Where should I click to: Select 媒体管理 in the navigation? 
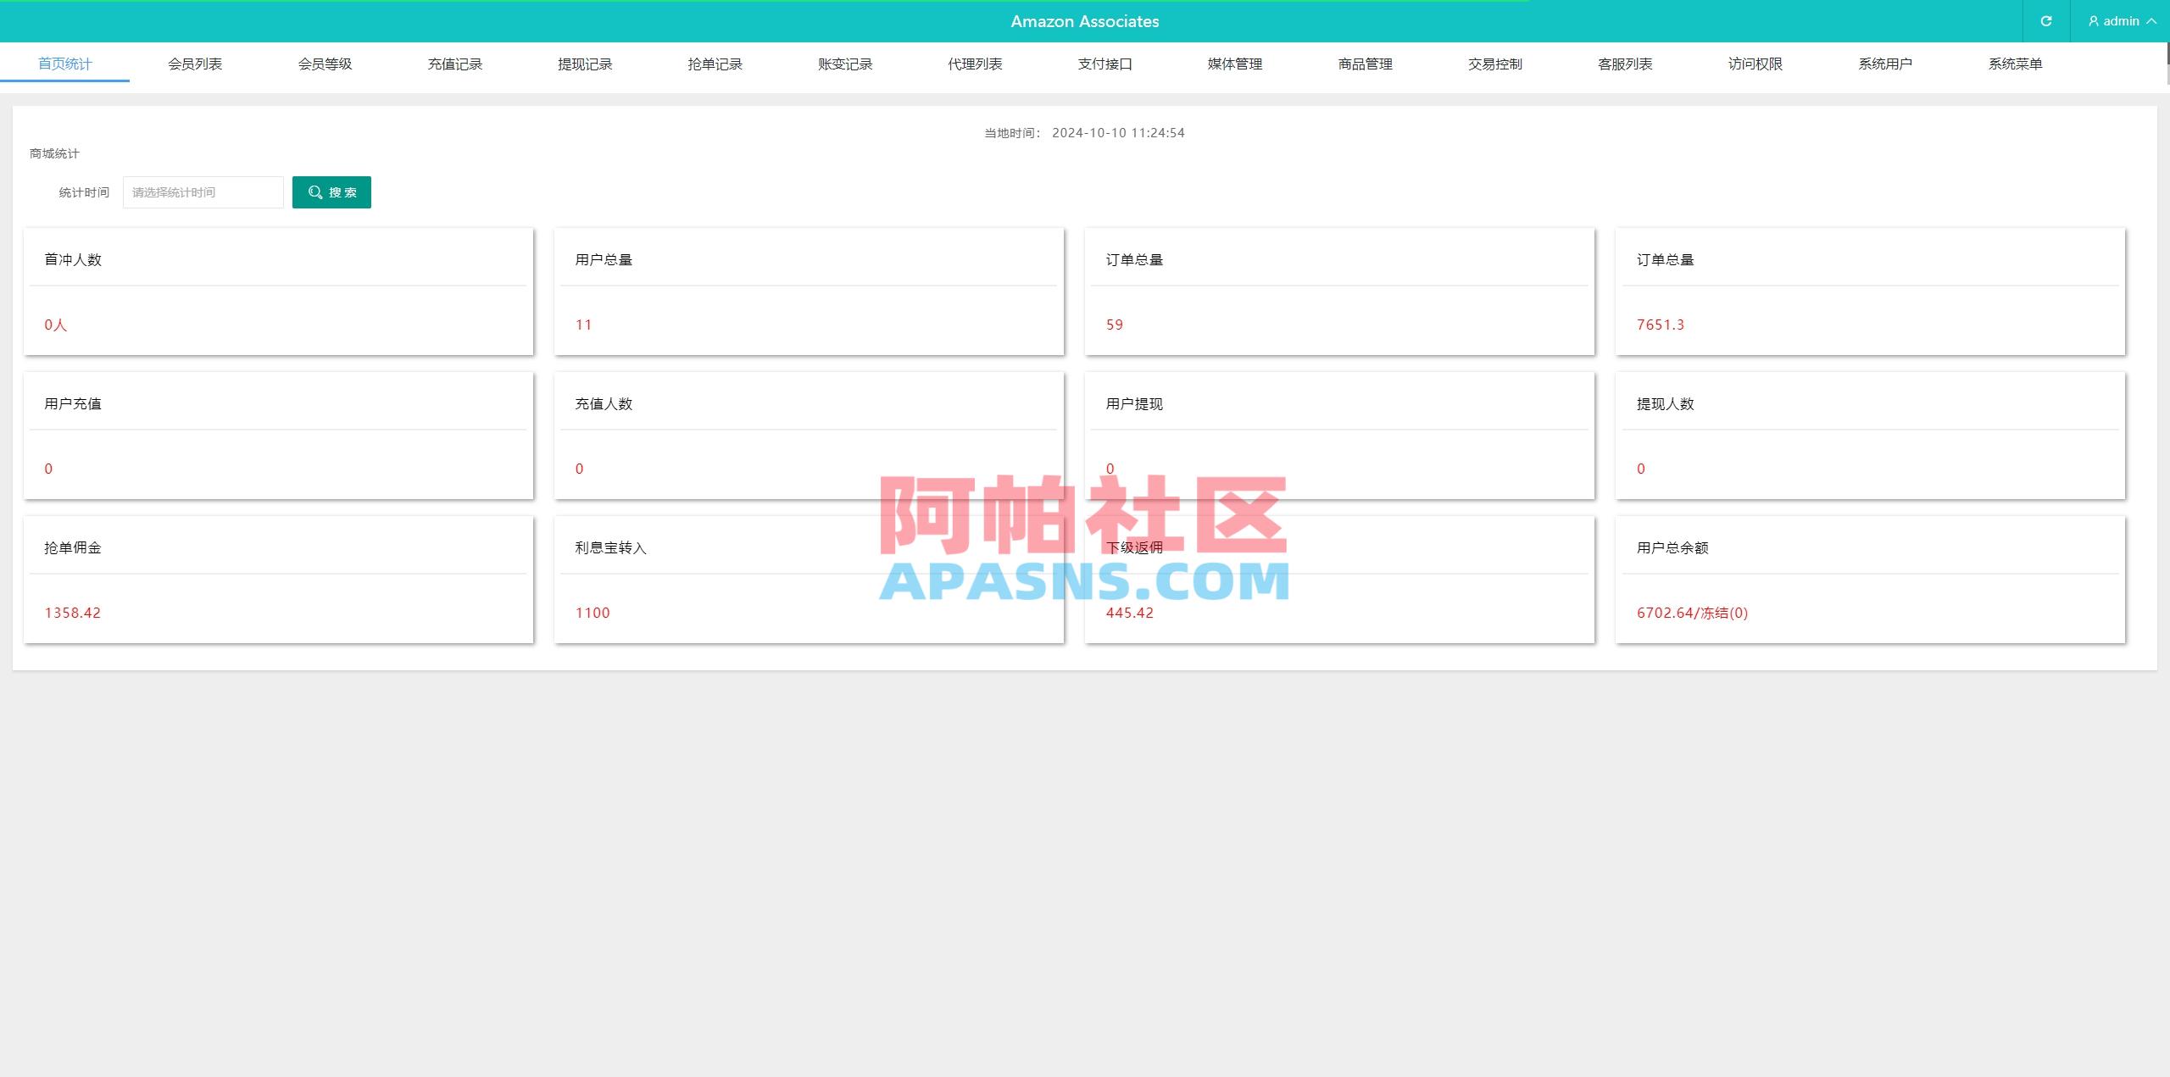coord(1233,64)
